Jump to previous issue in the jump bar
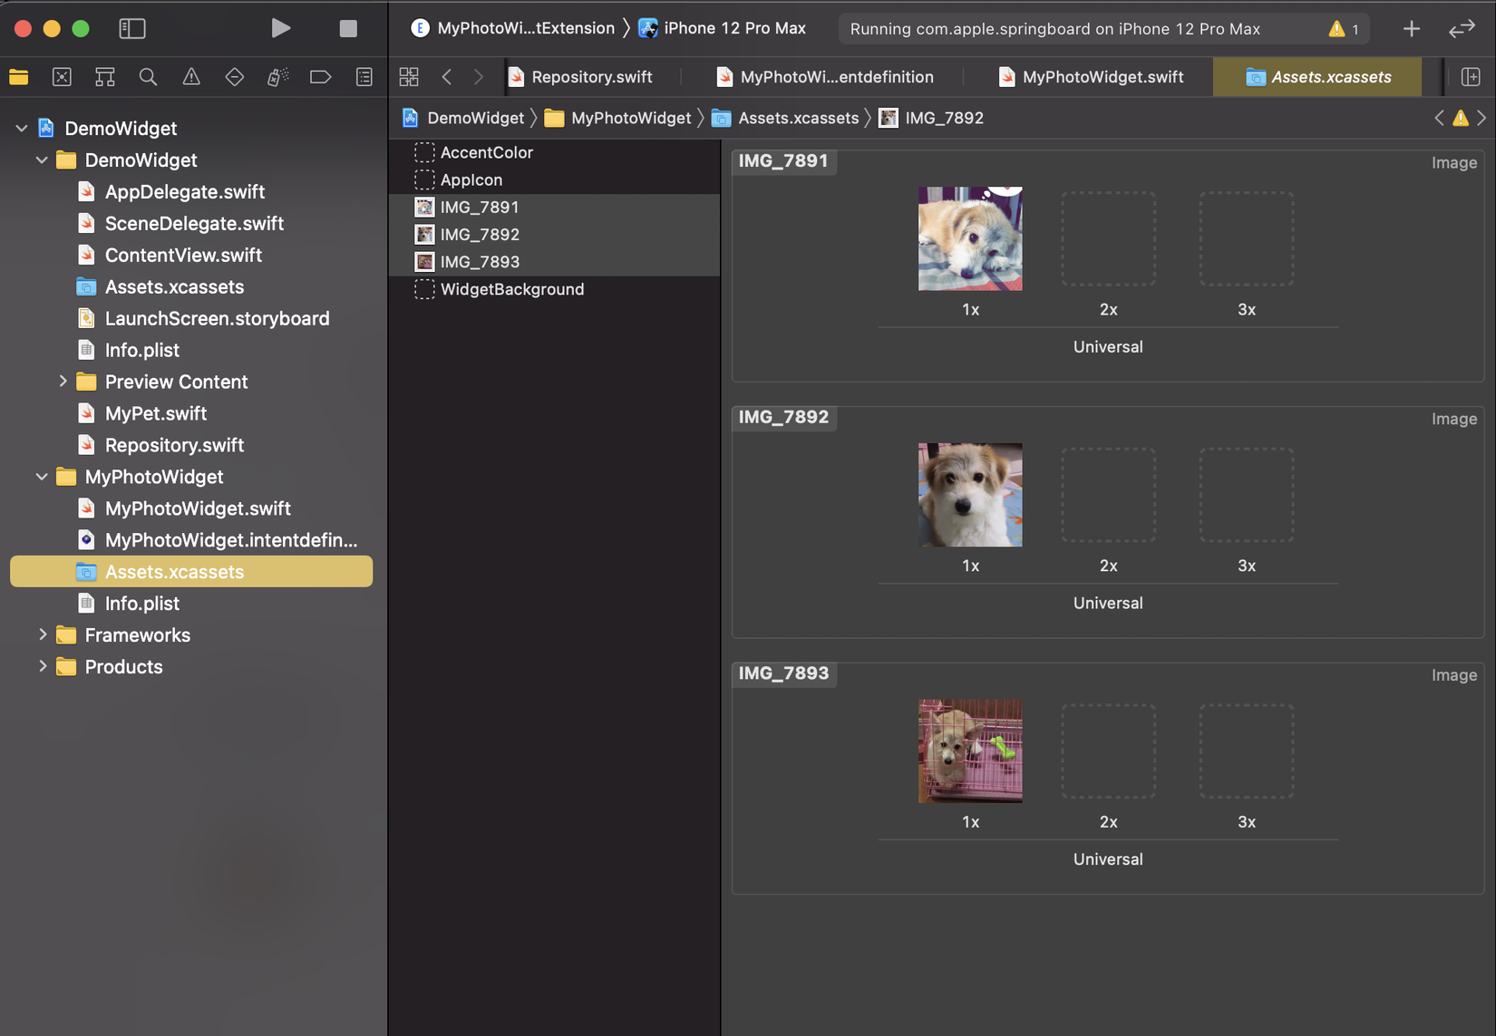This screenshot has height=1036, width=1496. coord(1439,118)
